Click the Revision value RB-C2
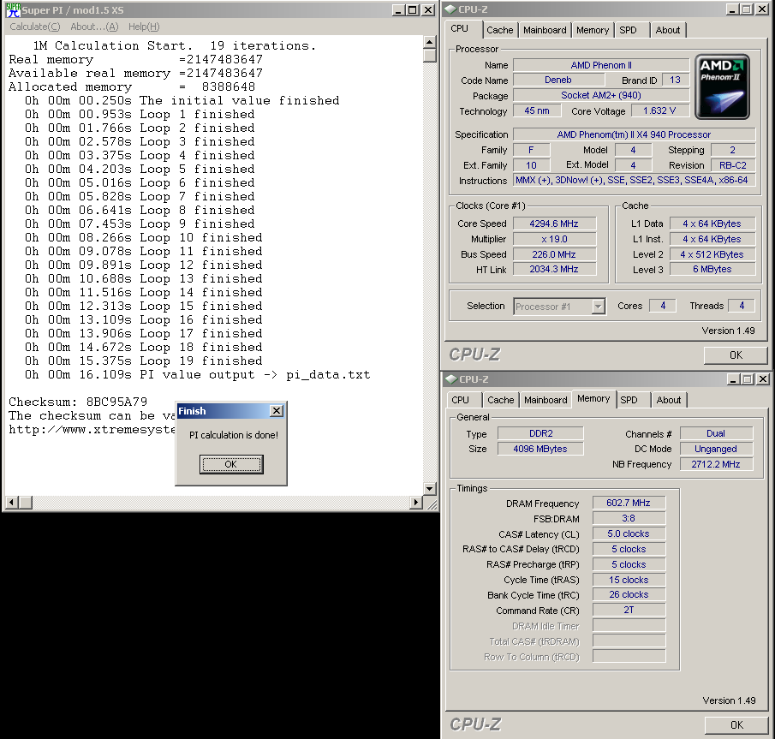Screen dimensions: 775x739 tap(733, 165)
